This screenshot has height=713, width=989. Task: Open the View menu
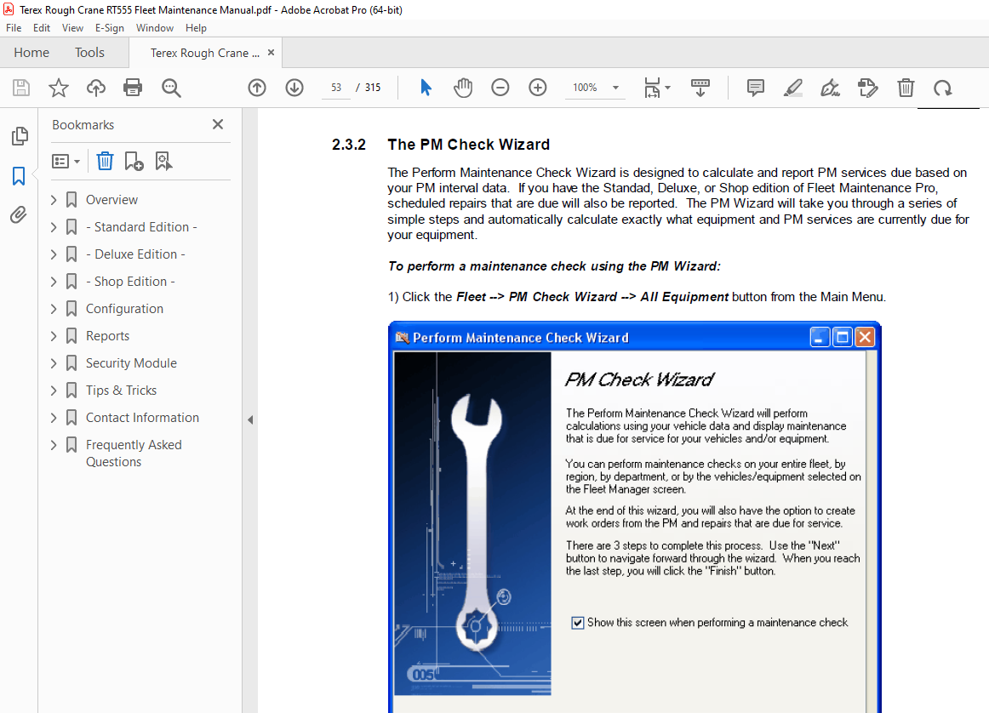coord(72,28)
